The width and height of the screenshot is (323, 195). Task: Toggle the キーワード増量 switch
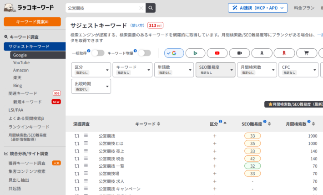[x=145, y=53]
